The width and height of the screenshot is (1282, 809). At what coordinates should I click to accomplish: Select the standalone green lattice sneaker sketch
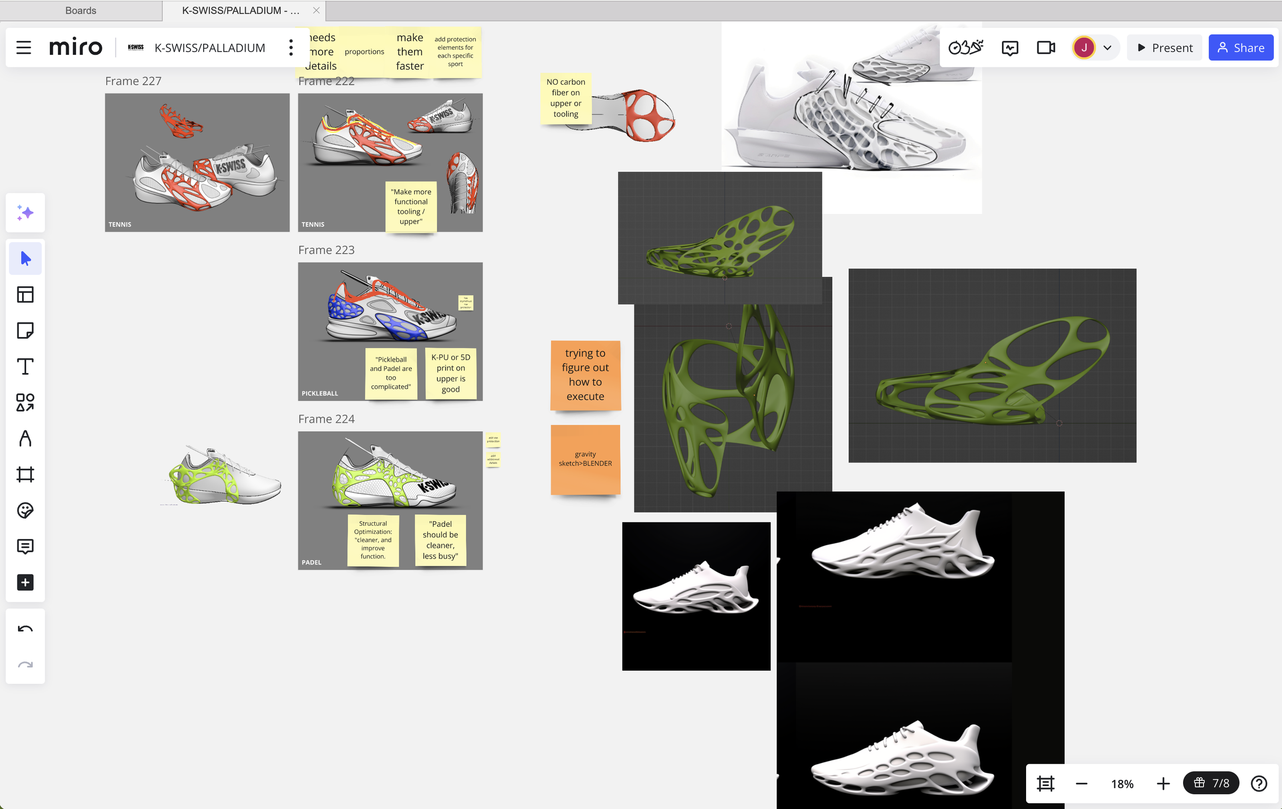[x=223, y=476]
